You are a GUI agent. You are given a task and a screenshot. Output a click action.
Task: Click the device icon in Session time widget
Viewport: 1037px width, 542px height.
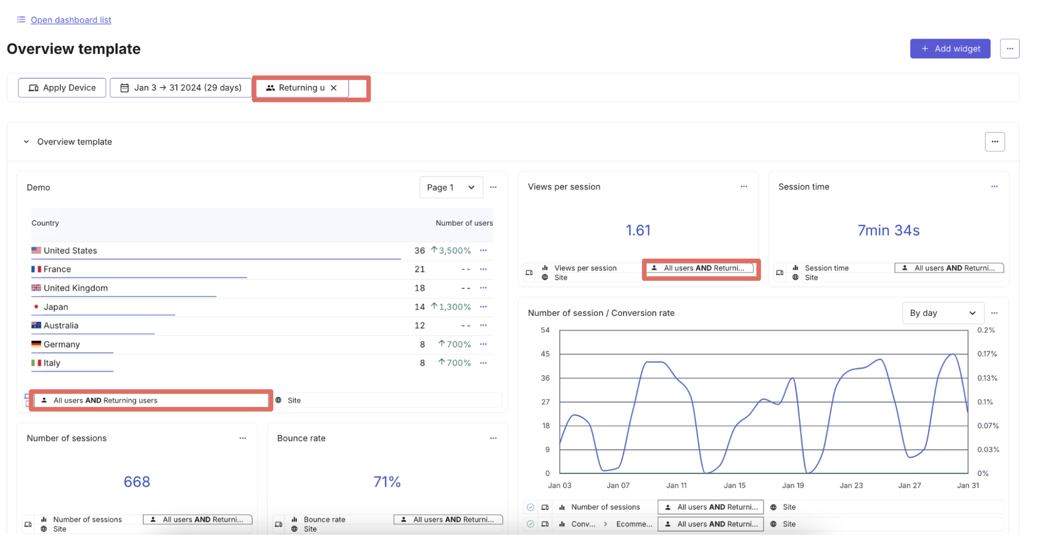pyautogui.click(x=779, y=273)
